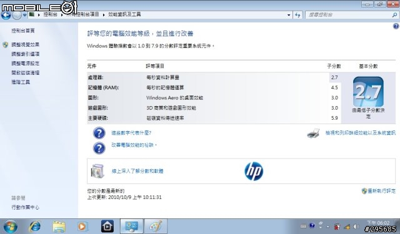Select the 圖形: row label
400x234 pixels.
tap(93, 98)
